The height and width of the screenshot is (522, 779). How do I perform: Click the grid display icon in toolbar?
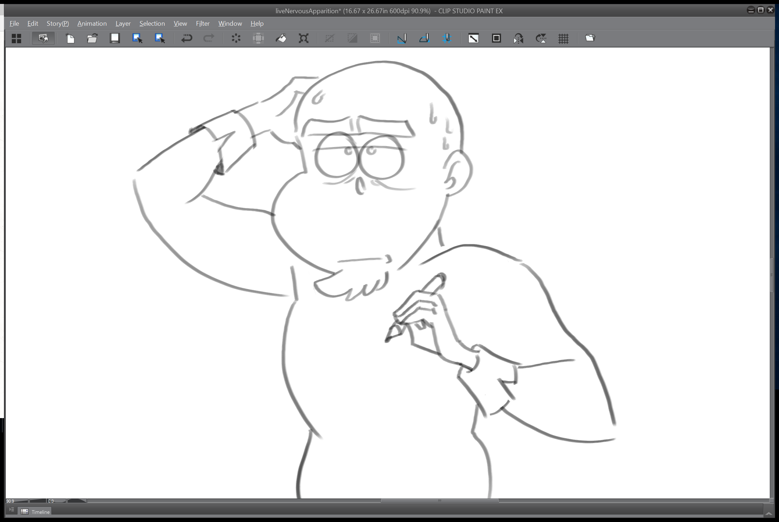click(563, 38)
